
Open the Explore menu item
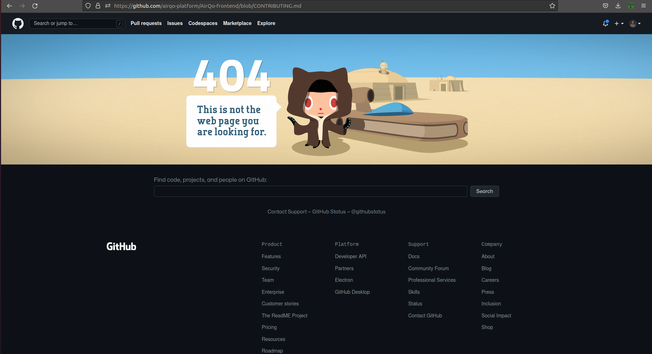[266, 23]
